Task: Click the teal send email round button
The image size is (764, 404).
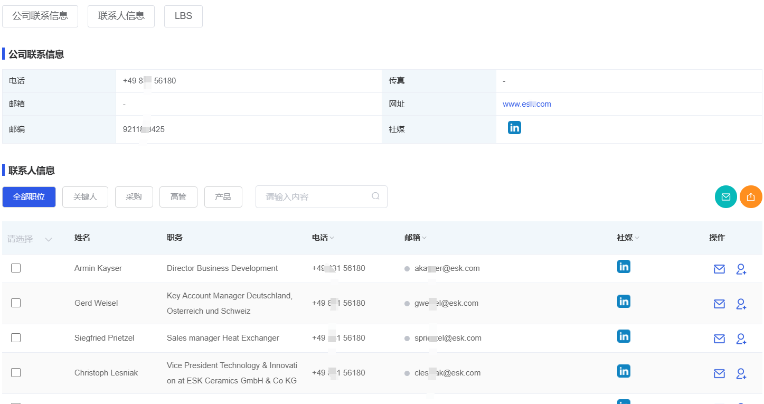Action: pos(725,197)
